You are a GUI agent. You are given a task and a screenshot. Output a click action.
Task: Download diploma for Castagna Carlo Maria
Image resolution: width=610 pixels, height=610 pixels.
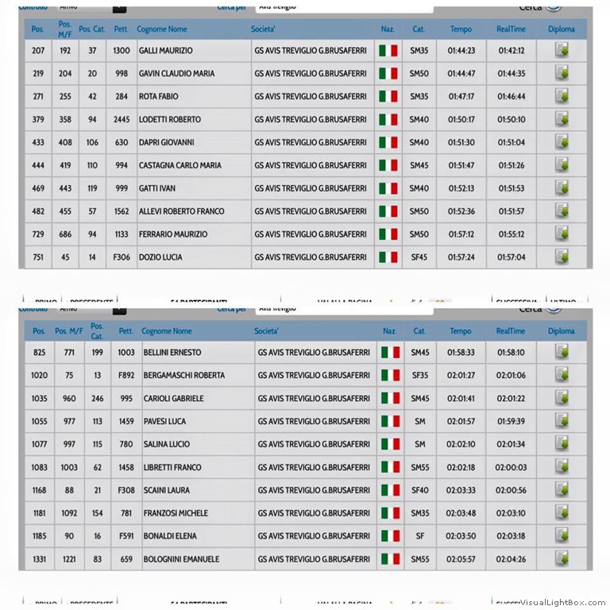click(x=562, y=165)
